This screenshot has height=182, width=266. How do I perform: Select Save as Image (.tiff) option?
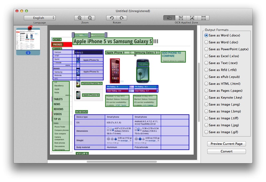coord(221,118)
